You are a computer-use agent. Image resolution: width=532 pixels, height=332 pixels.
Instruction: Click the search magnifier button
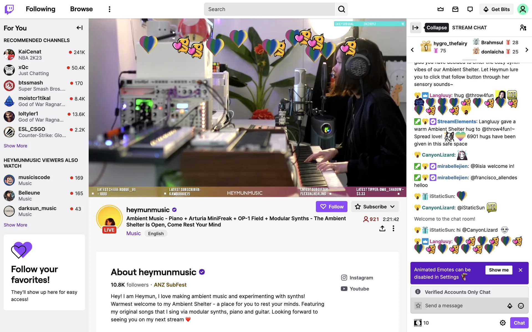[341, 9]
